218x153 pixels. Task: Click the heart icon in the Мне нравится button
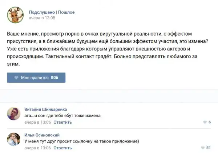coord(16,78)
